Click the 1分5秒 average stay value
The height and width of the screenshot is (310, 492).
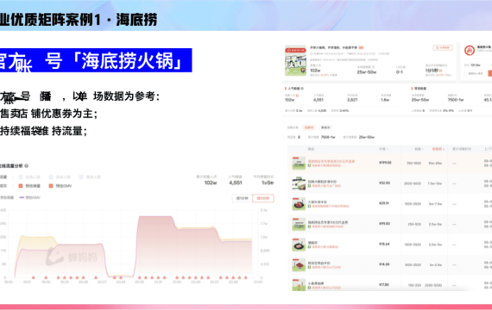[432, 71]
